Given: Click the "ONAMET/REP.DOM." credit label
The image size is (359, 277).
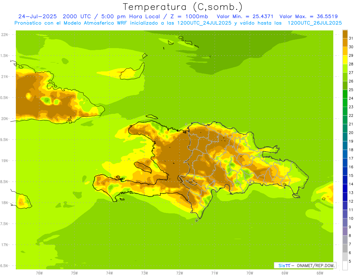Looking at the screenshot, I should [x=315, y=265].
